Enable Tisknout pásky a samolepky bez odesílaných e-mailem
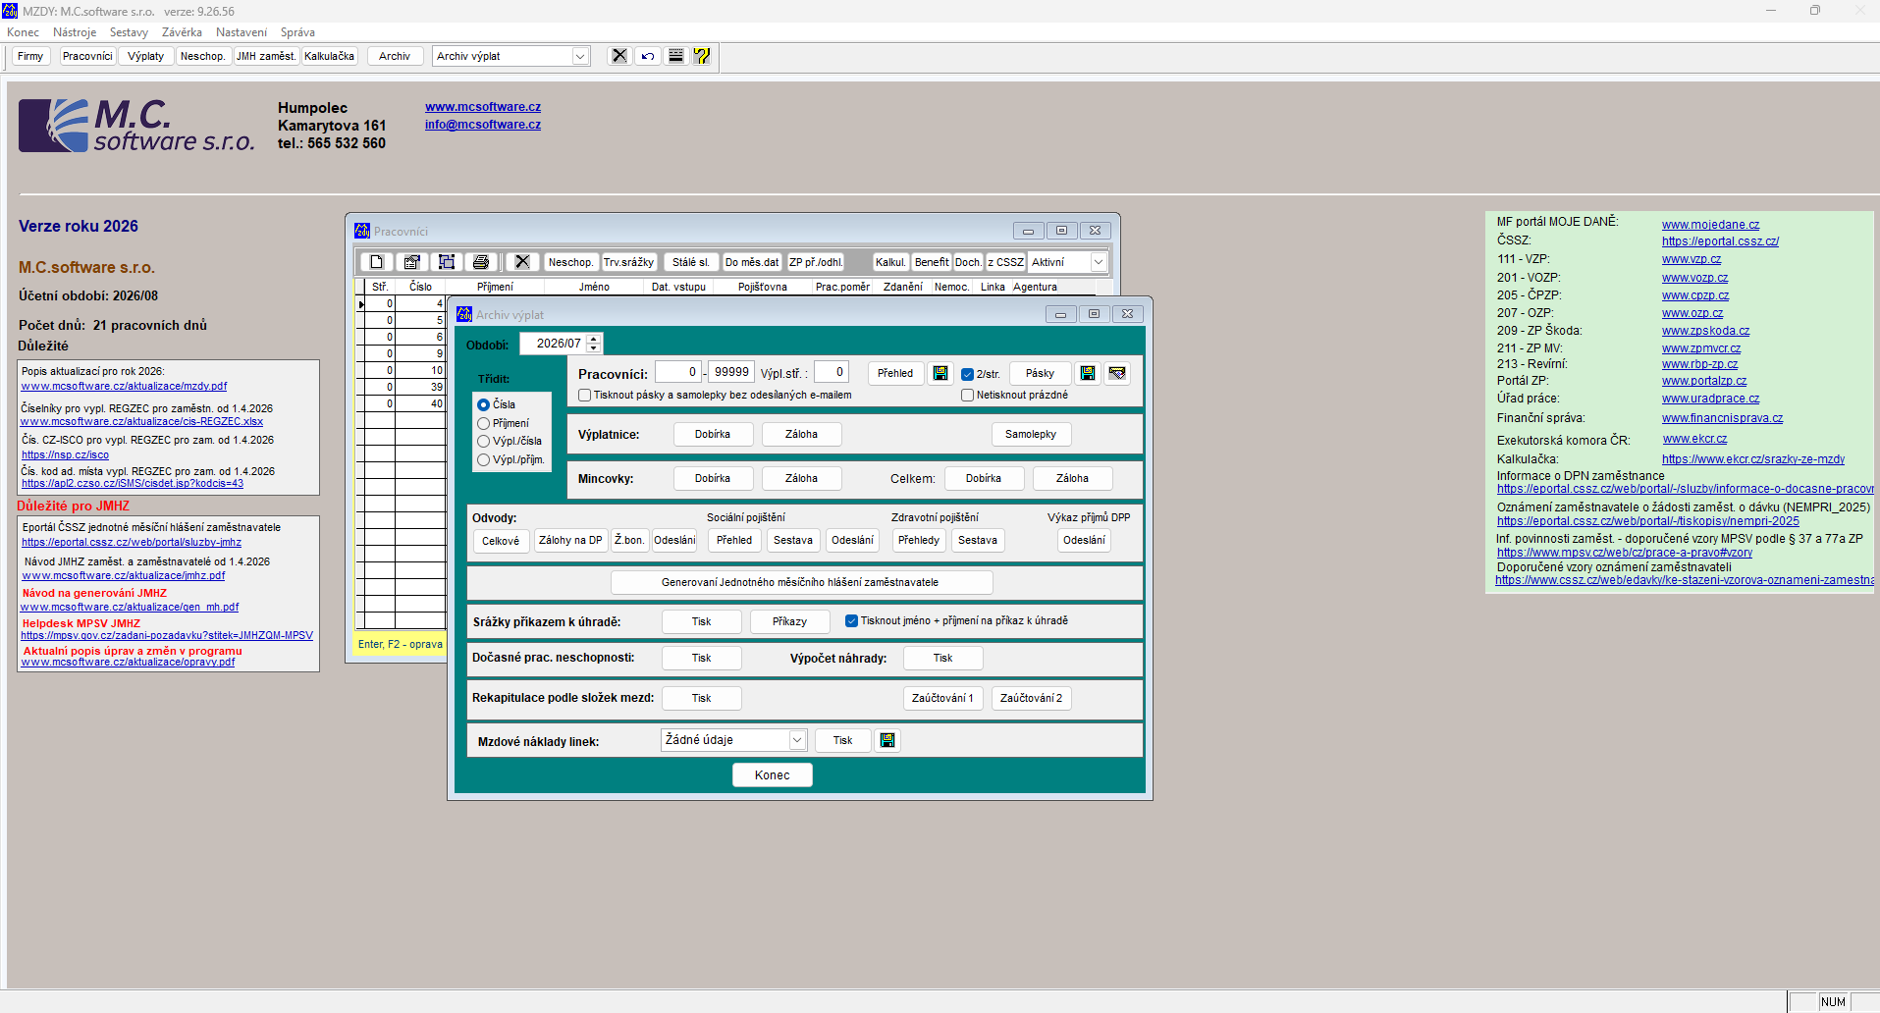 pos(585,395)
